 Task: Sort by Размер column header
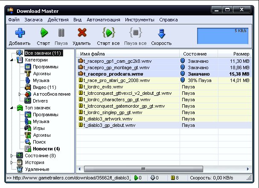[235, 54]
